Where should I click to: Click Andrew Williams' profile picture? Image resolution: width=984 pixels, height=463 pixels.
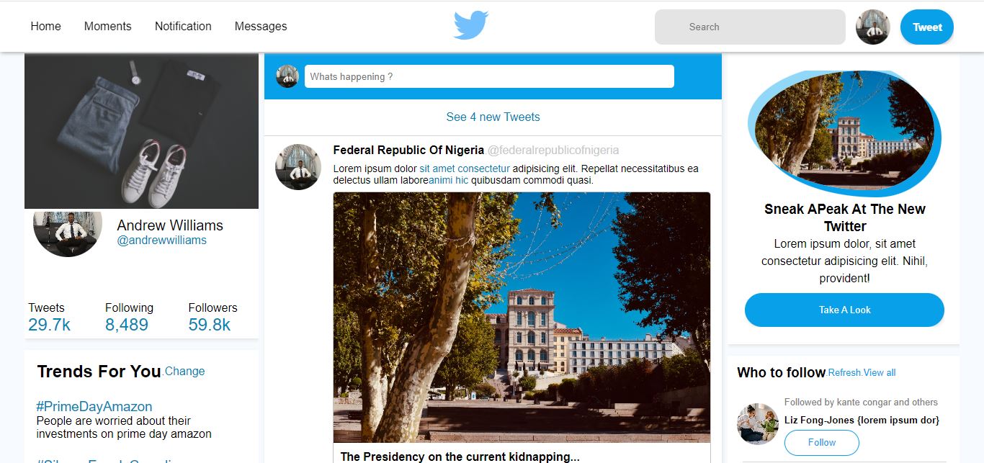click(x=68, y=232)
